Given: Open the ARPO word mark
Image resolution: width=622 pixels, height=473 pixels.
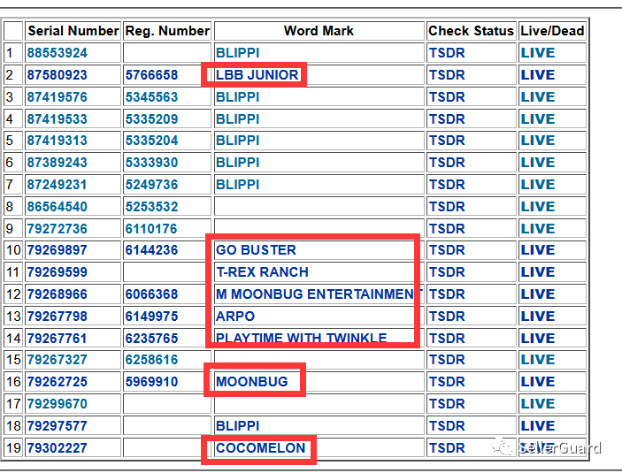Looking at the screenshot, I should pyautogui.click(x=235, y=317).
